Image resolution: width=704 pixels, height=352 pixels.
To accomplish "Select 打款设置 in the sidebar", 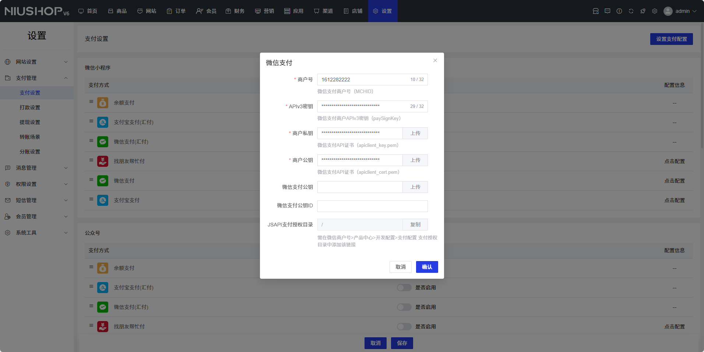I will pyautogui.click(x=30, y=108).
